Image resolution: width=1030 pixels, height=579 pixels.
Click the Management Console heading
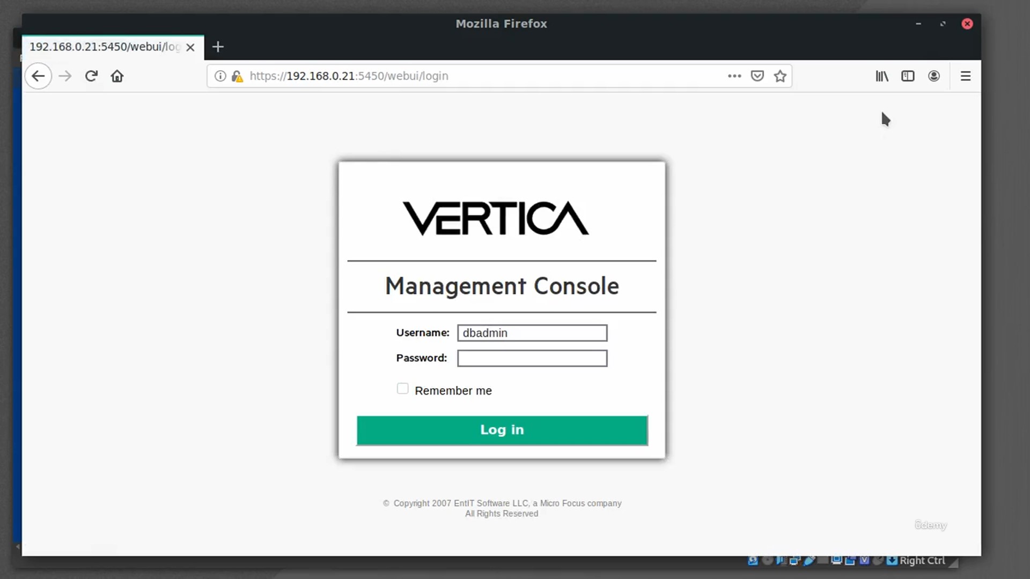(502, 286)
